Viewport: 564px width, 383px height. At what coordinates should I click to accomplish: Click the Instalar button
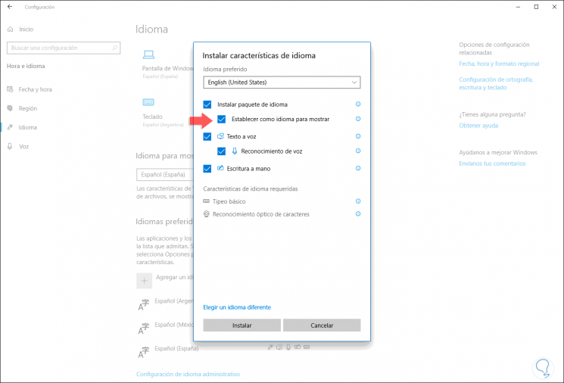(242, 325)
